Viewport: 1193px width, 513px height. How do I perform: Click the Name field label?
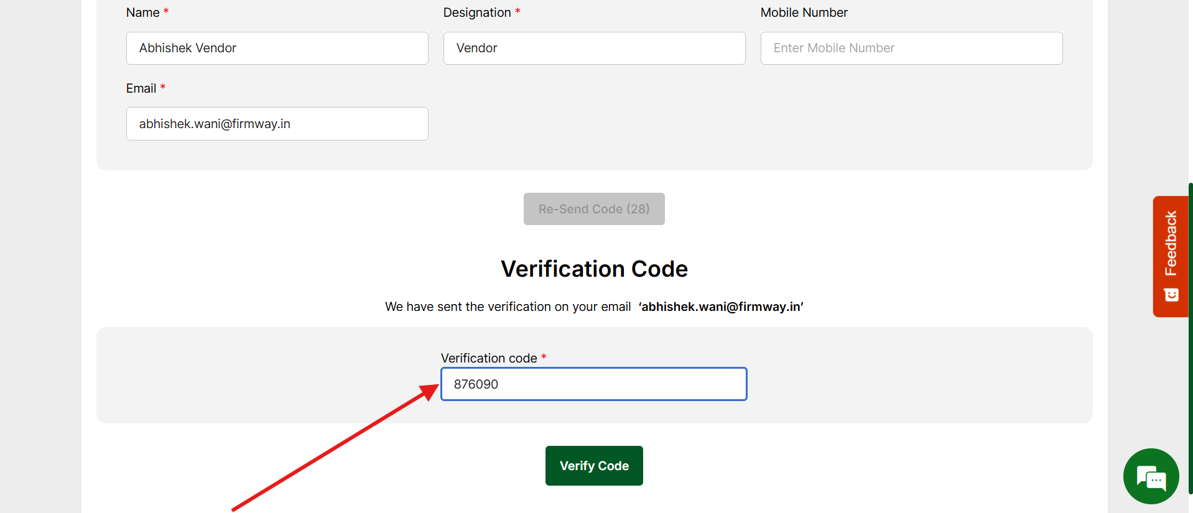(x=143, y=12)
